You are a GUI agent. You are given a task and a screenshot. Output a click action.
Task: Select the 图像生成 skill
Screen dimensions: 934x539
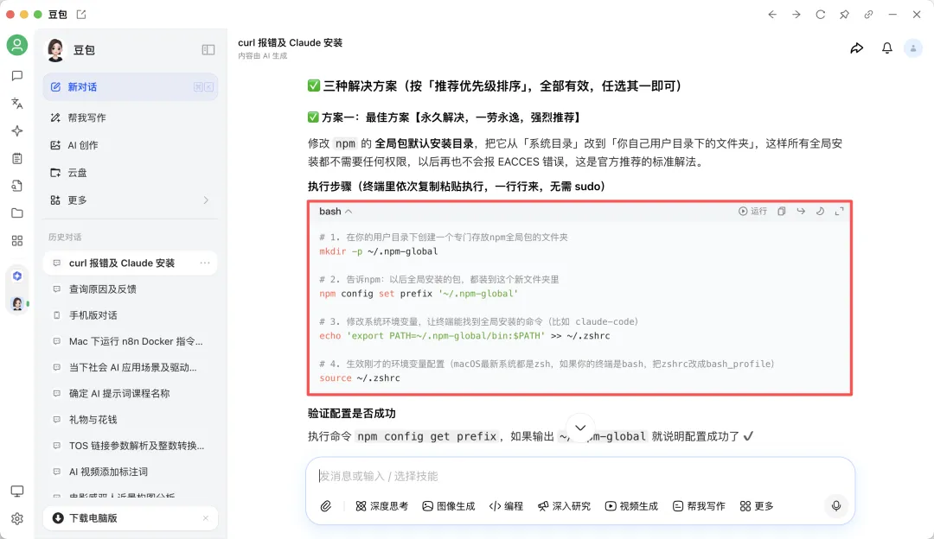[x=449, y=506]
